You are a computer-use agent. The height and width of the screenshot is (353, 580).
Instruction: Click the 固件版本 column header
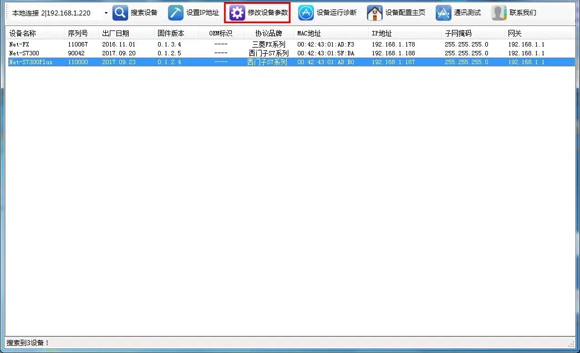pyautogui.click(x=176, y=33)
